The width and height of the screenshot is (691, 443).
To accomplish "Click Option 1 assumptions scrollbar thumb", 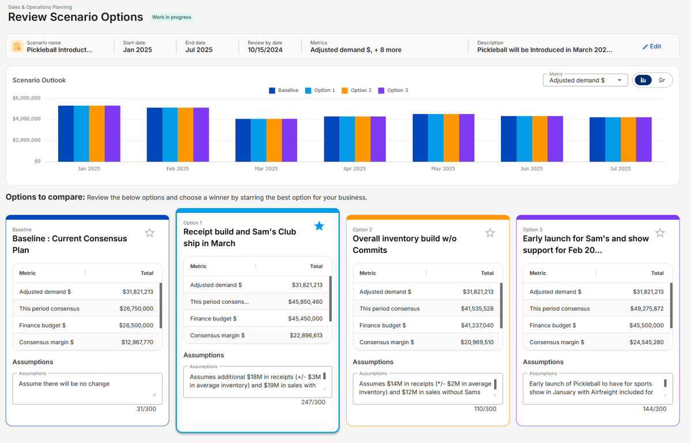I will click(x=324, y=376).
